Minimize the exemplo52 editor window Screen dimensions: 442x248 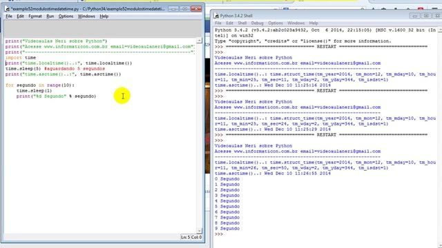[173, 9]
